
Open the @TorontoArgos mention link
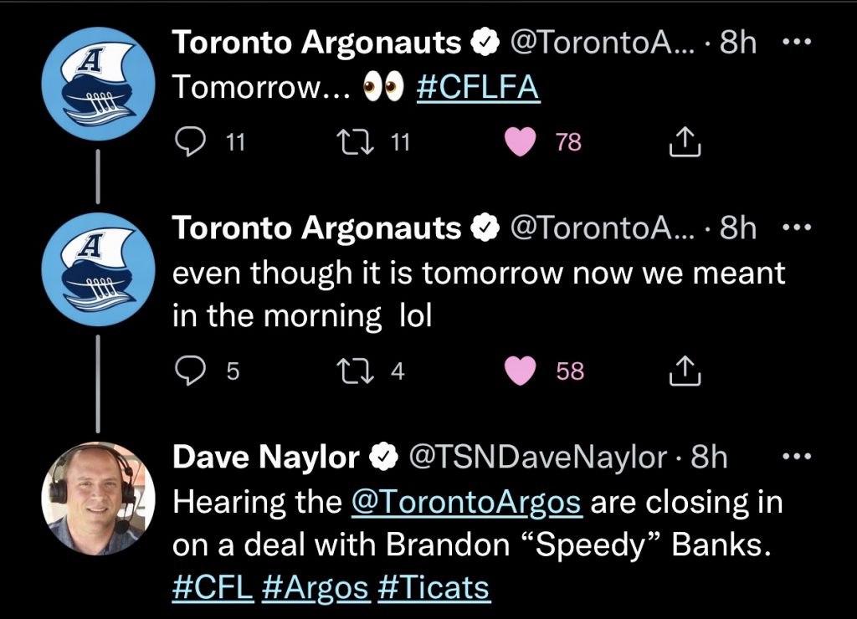(x=467, y=502)
